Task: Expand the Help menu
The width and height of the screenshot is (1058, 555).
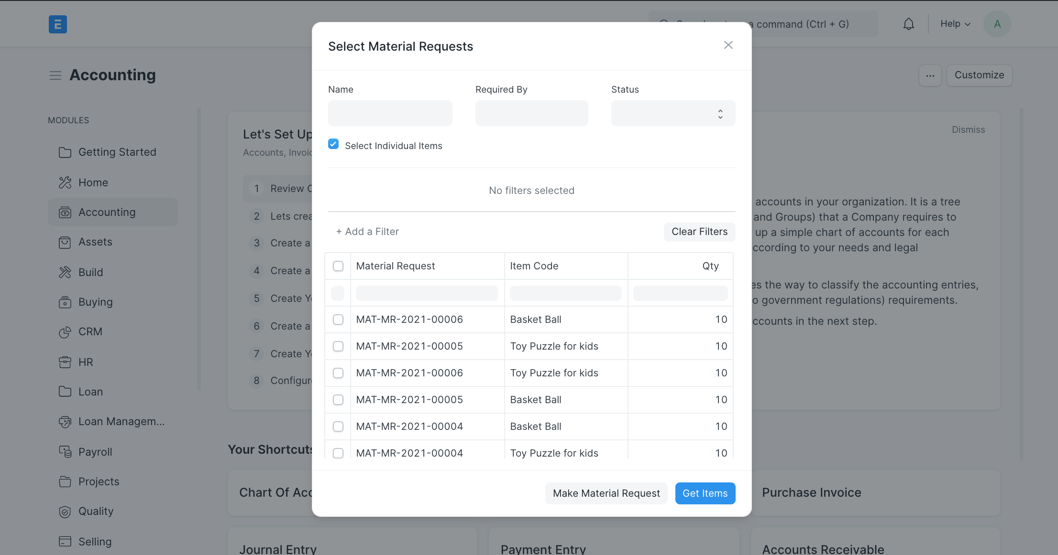Action: [x=955, y=24]
